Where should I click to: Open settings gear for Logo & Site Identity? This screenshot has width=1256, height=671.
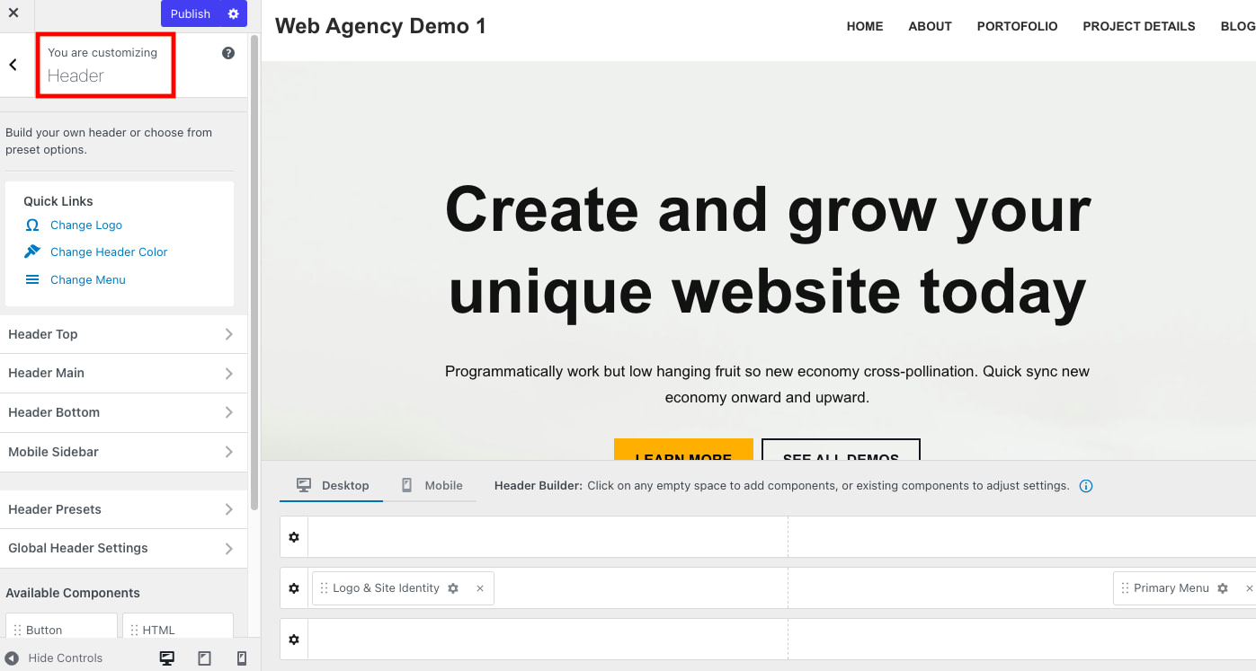click(x=453, y=588)
